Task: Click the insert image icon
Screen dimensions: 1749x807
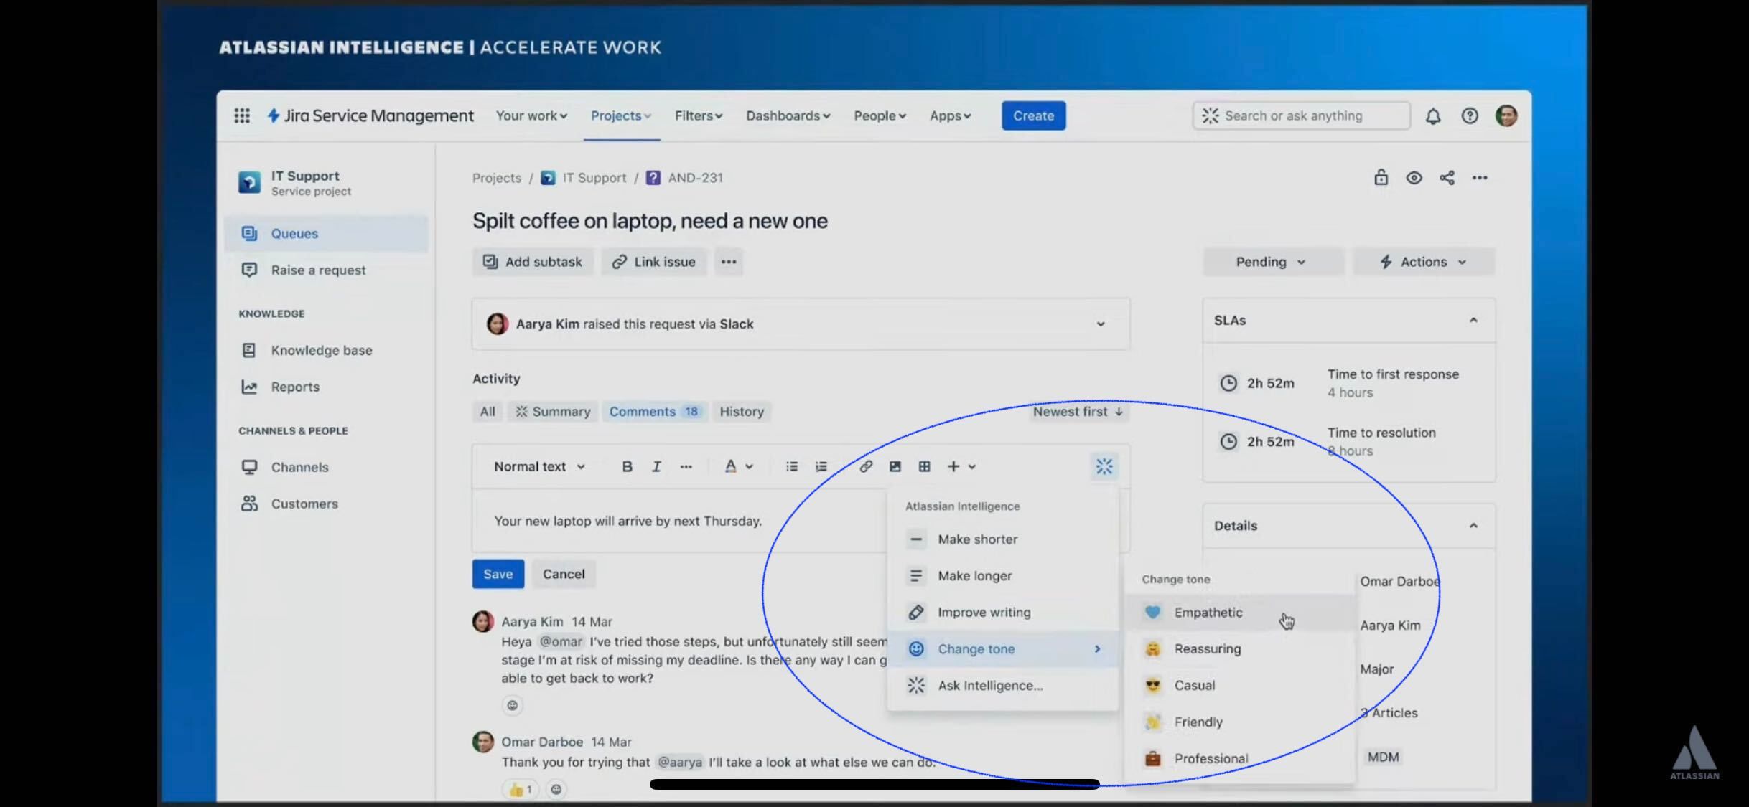Action: point(895,466)
